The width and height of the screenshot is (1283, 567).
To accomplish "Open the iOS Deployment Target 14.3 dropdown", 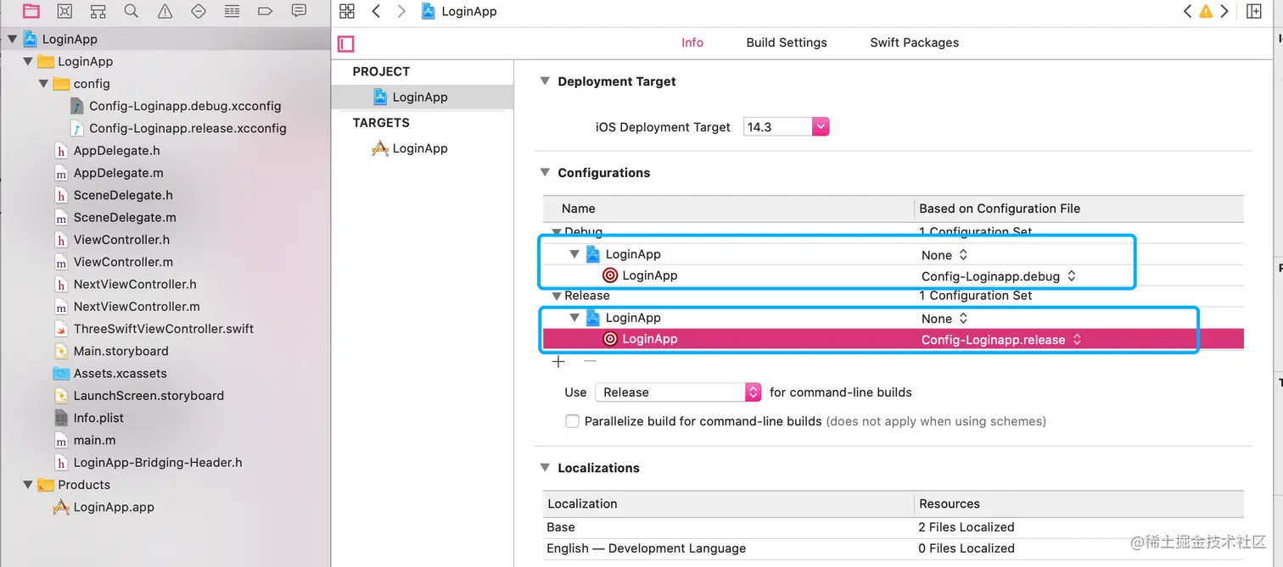I will pos(786,127).
